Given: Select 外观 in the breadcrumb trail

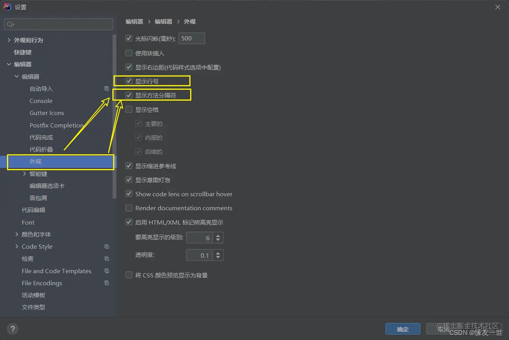Looking at the screenshot, I should point(190,21).
